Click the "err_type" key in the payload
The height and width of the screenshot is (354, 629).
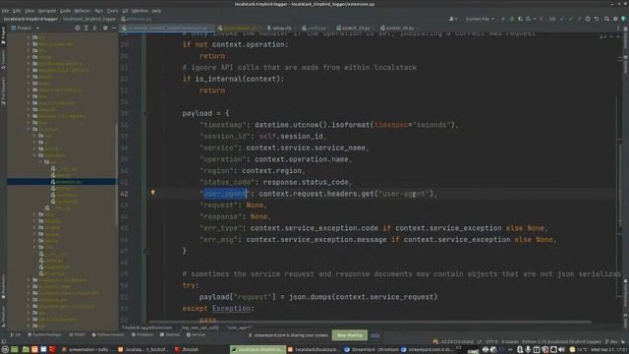(x=220, y=228)
